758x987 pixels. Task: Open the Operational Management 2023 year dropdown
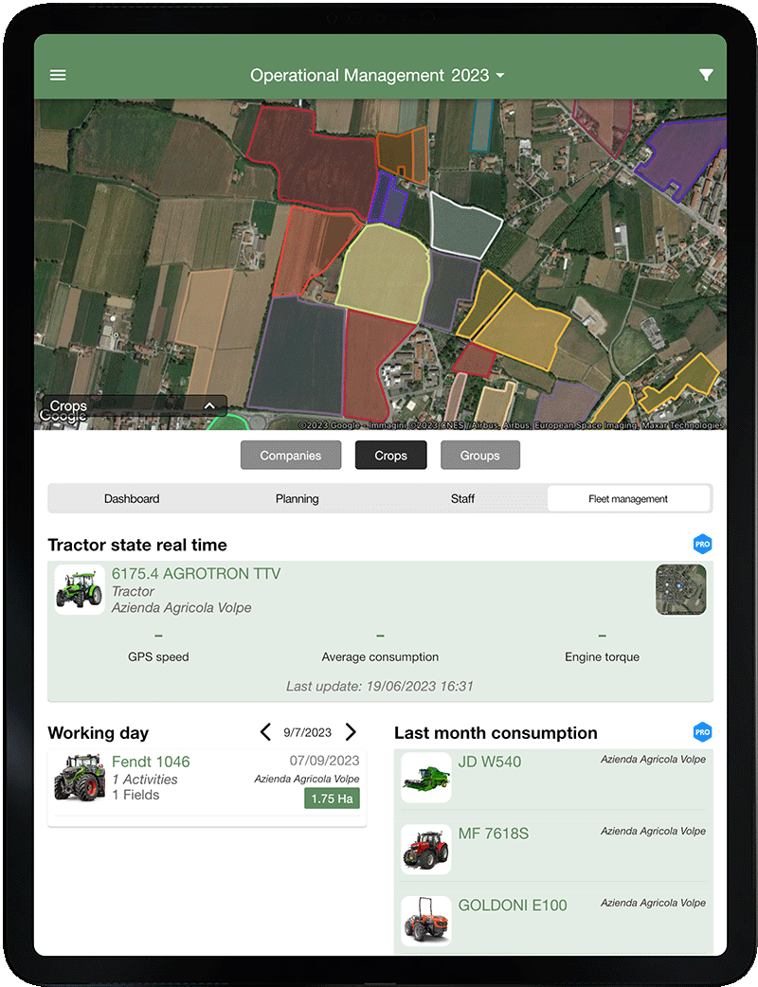pyautogui.click(x=378, y=76)
